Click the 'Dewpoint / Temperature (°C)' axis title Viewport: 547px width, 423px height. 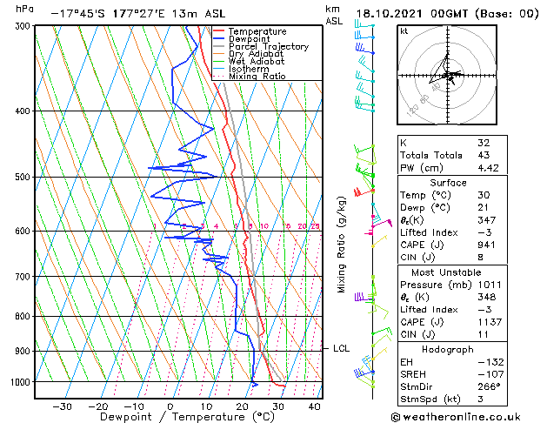coord(187,417)
